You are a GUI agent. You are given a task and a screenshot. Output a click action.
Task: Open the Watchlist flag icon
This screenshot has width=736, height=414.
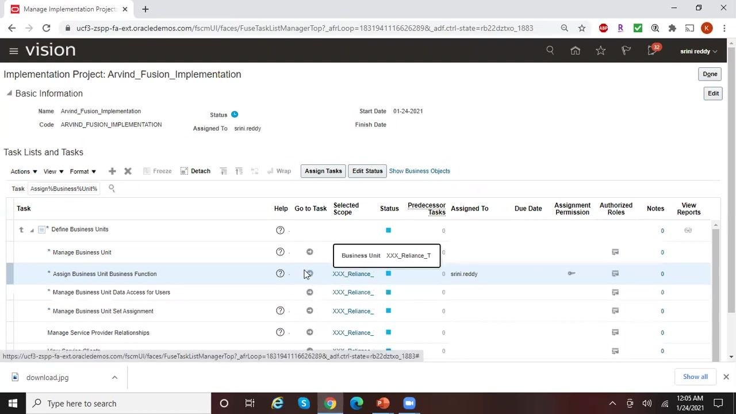point(626,51)
